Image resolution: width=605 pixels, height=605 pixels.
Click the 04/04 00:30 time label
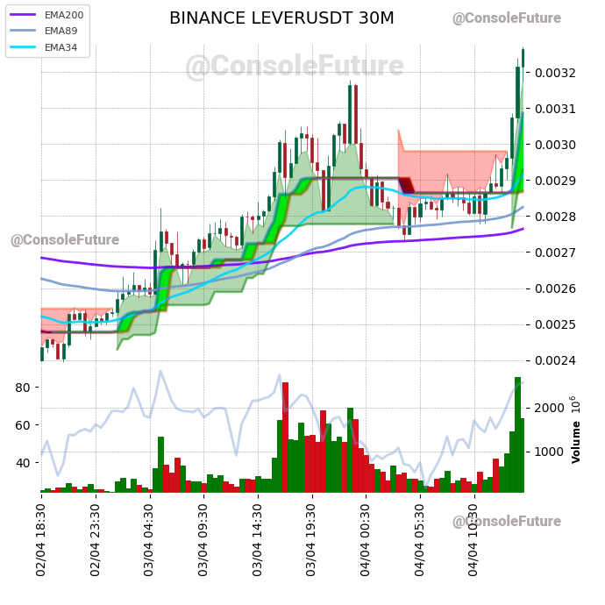pos(366,540)
